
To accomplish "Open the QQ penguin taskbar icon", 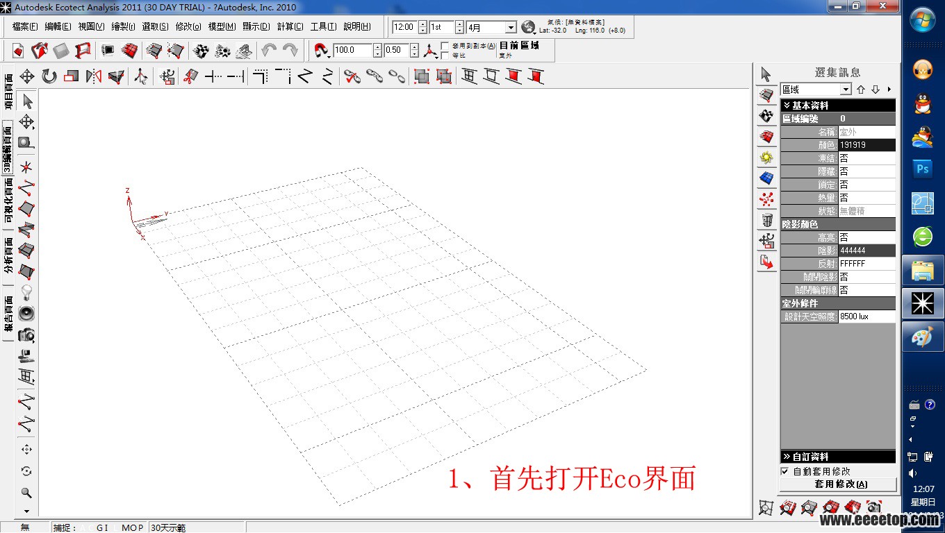I will tap(923, 103).
